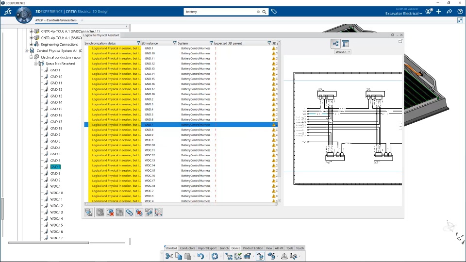Open the RFLP - ControlHarnessGeo tab
466x262 pixels.
(56, 20)
